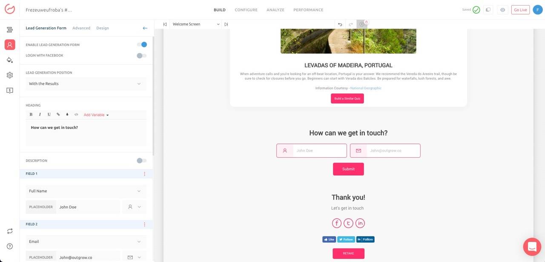This screenshot has width=545, height=262.
Task: Turn on Login with Facebook toggle
Action: click(x=142, y=56)
